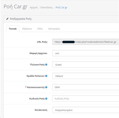Click the Μορφή Αρχείου label
The height and width of the screenshot is (118, 119).
[x=38, y=53]
